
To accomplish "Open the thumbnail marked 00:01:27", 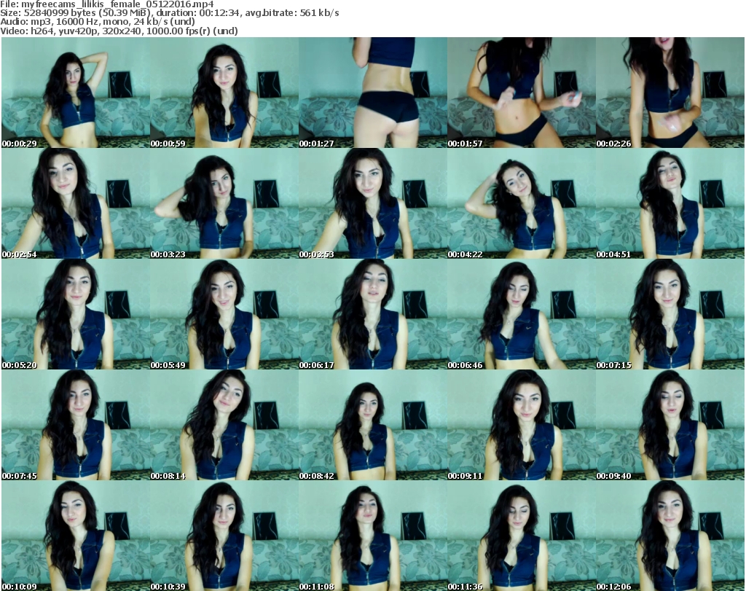I will pos(372,93).
